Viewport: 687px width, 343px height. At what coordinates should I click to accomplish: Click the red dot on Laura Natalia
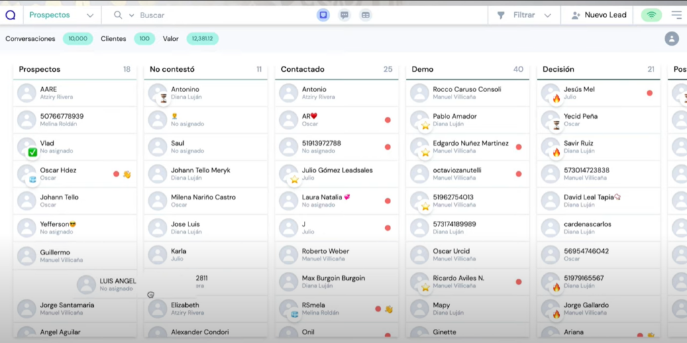388,201
